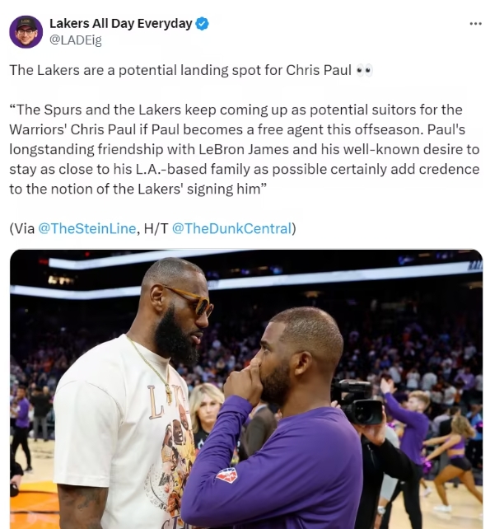Click the headline sentence about landing spot
The width and height of the screenshot is (490, 529).
(x=180, y=71)
